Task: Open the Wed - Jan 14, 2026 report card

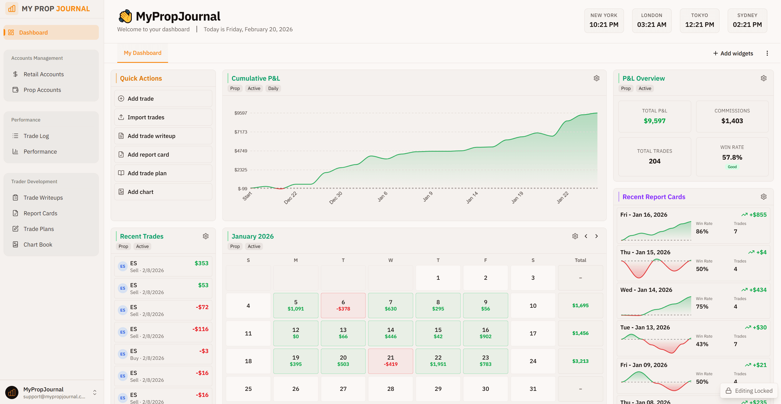Action: pyautogui.click(x=693, y=301)
